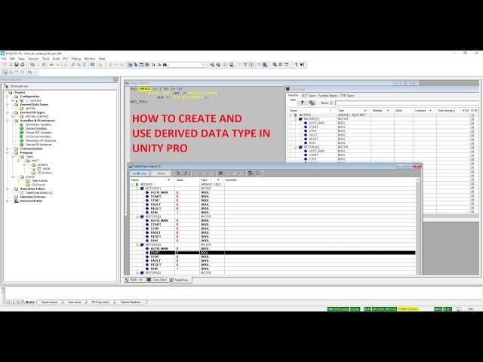The height and width of the screenshot is (362, 483).
Task: Select Elementary Variables in Project Browser
Action: point(38,124)
